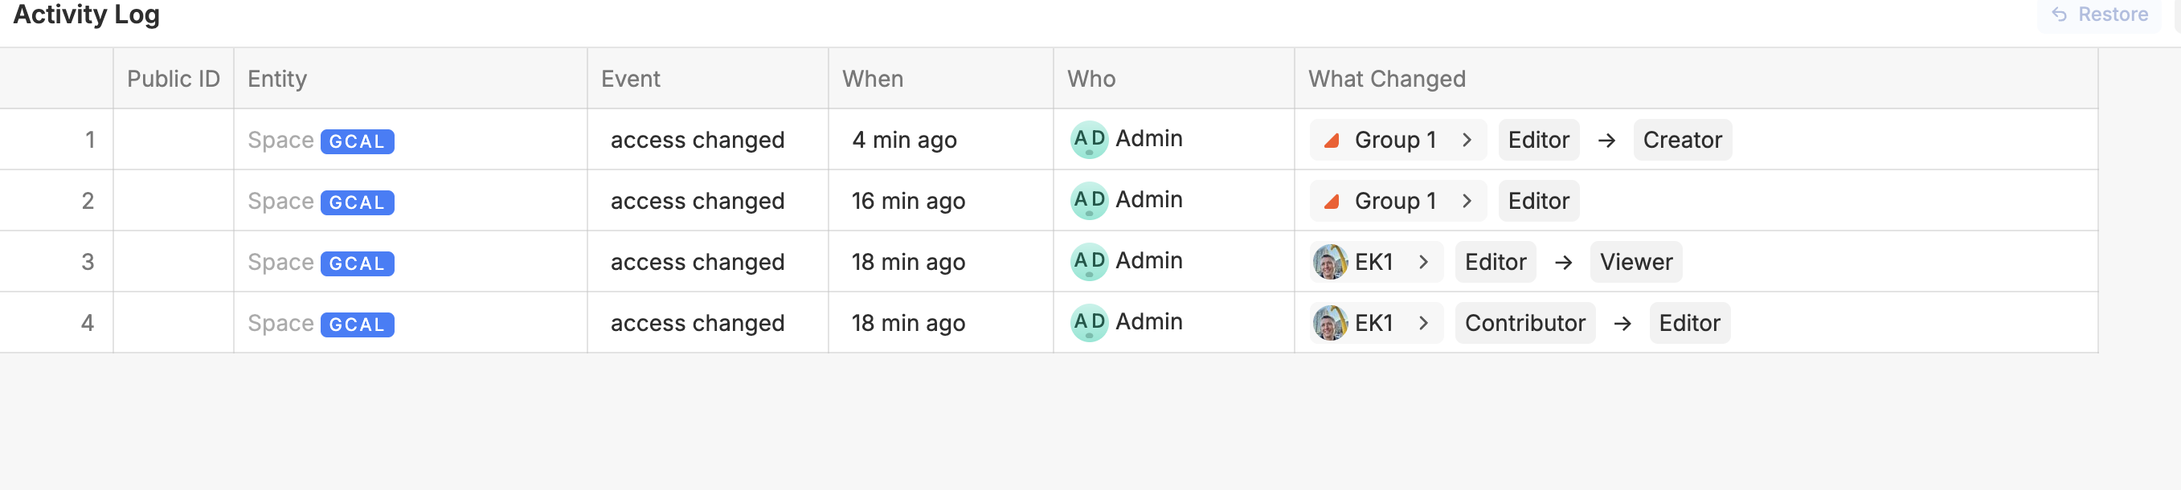2181x490 pixels.
Task: Click the orange Group 1 icon in row 2
Action: pyautogui.click(x=1332, y=202)
